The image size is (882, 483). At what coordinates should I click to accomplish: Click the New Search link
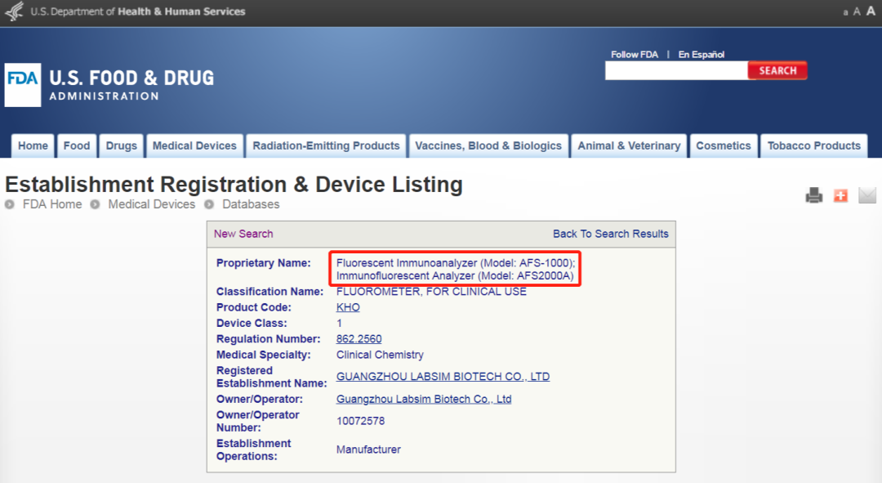click(x=243, y=234)
